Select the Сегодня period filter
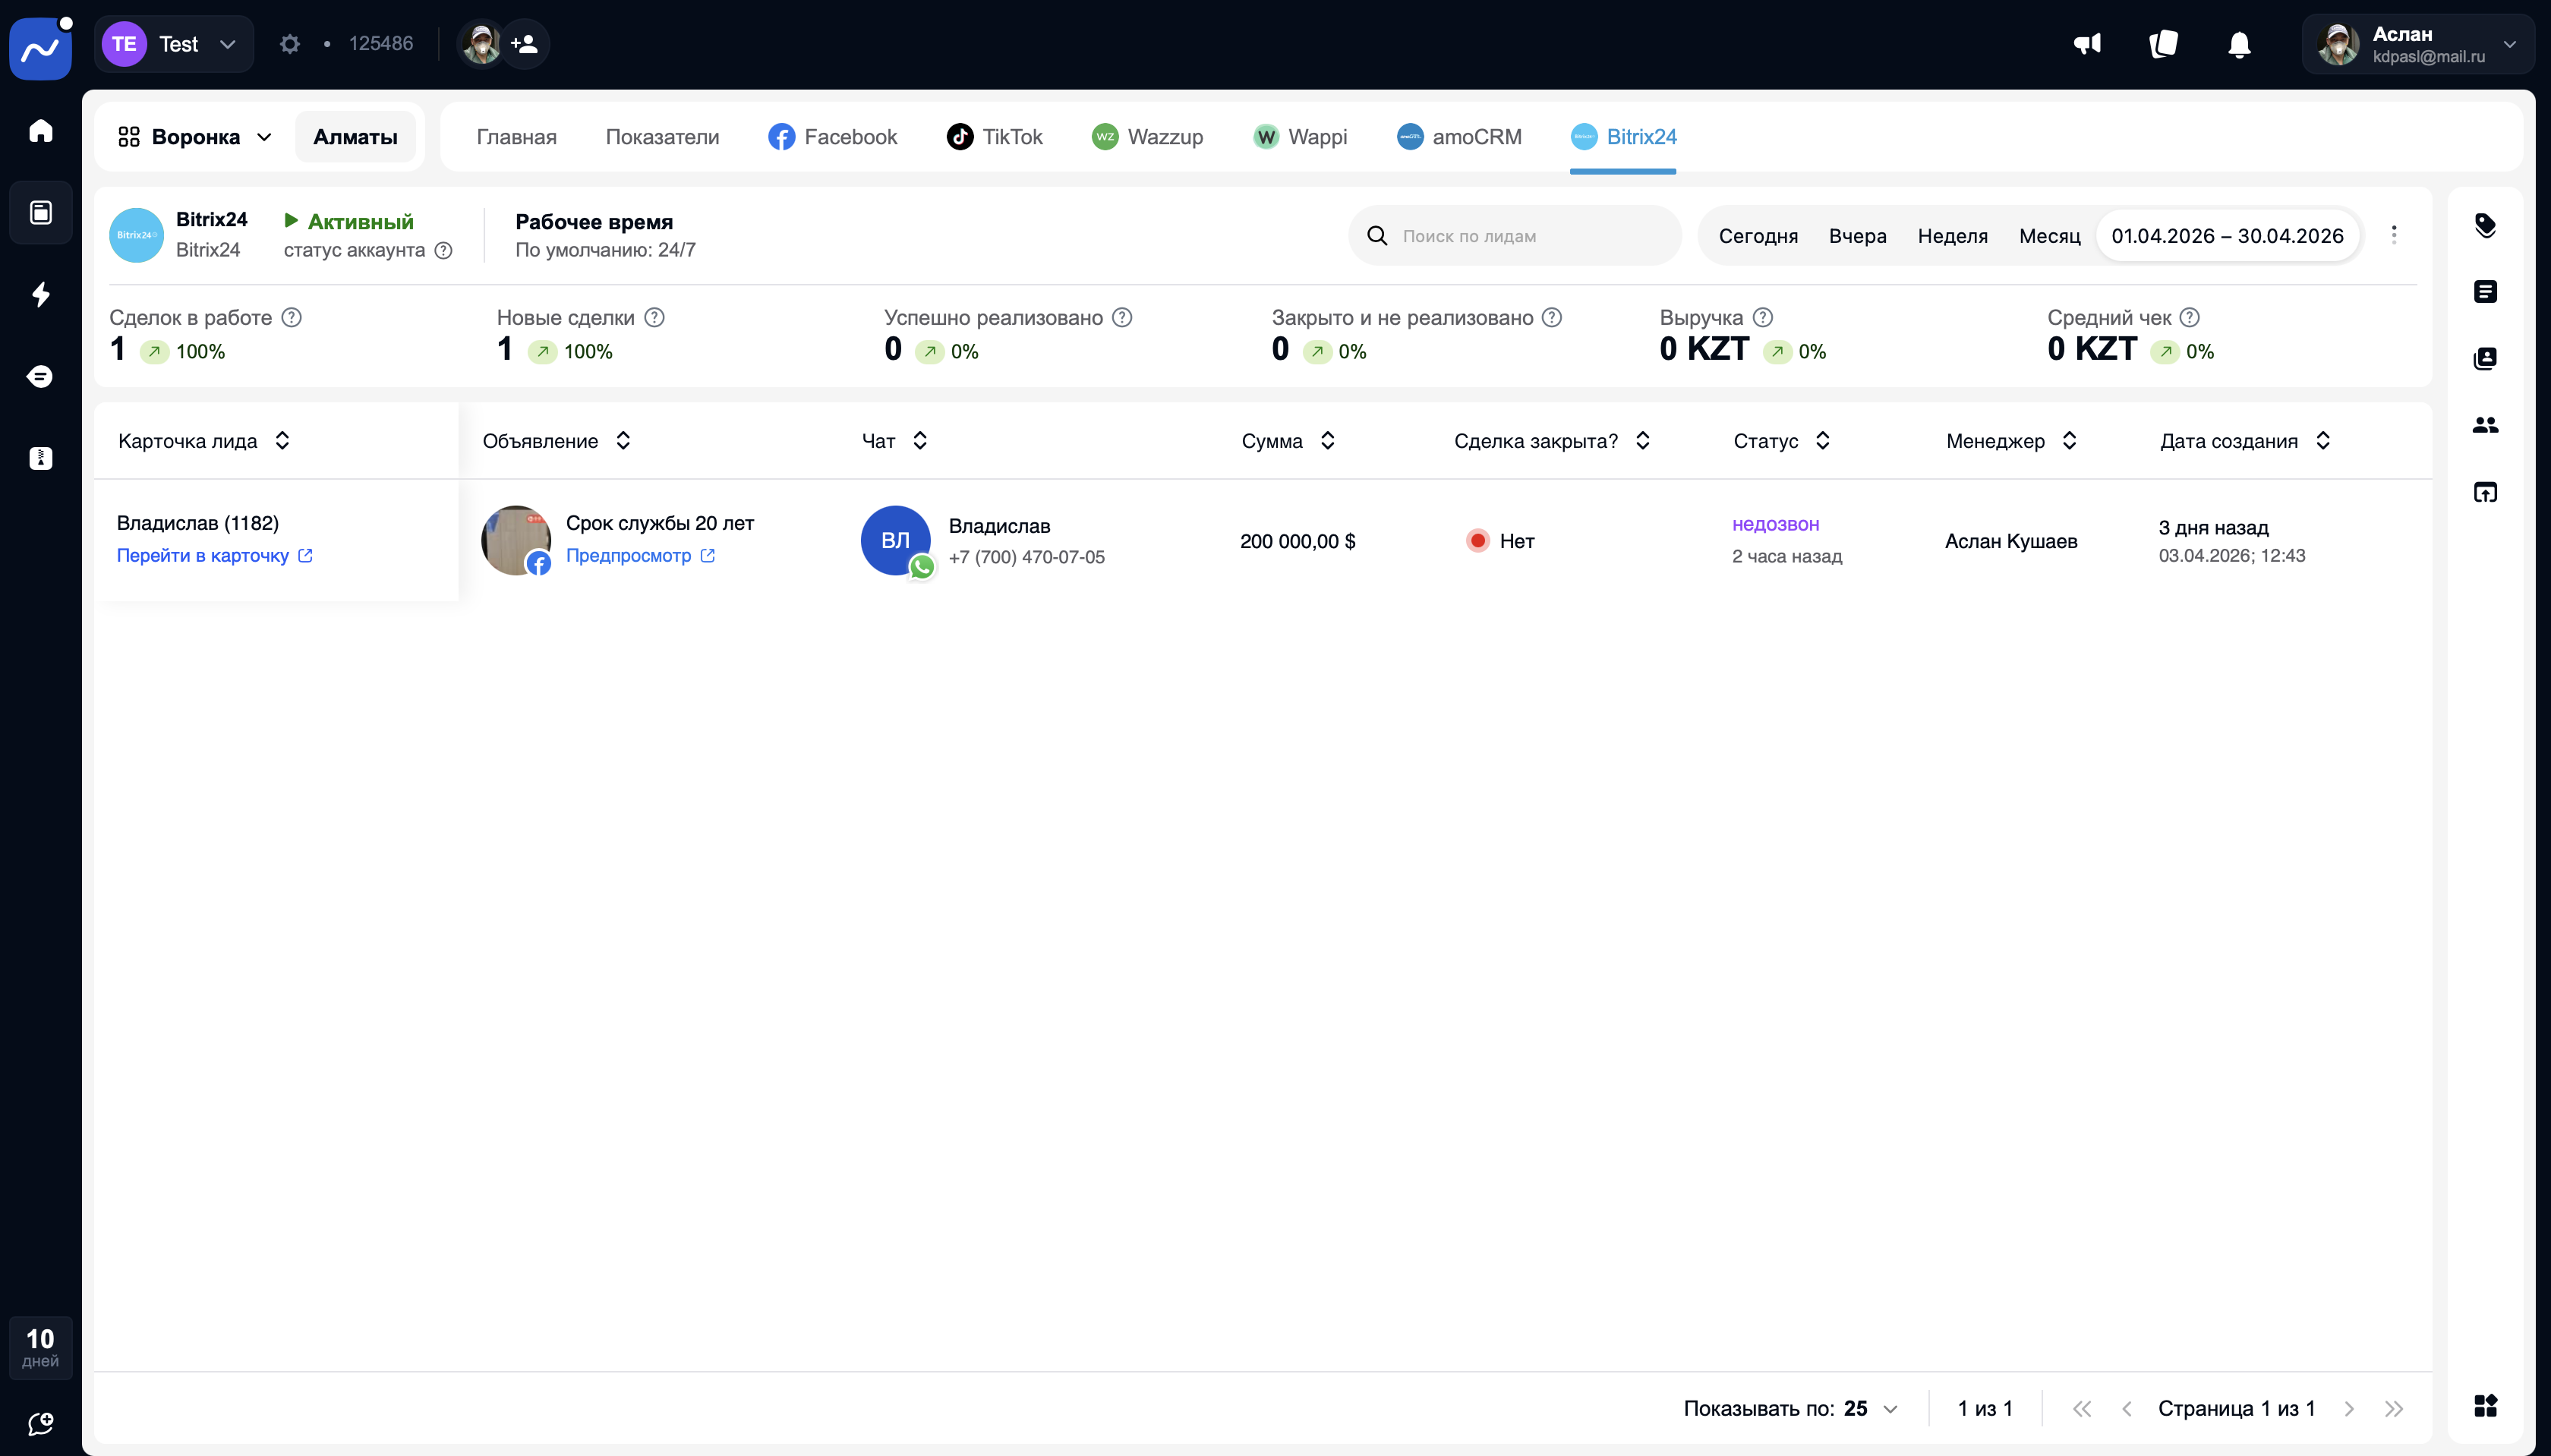Image resolution: width=2551 pixels, height=1456 pixels. (x=1758, y=236)
